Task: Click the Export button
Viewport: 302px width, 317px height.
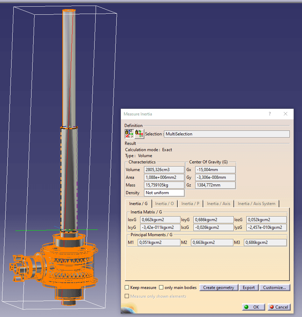Action: pyautogui.click(x=249, y=288)
